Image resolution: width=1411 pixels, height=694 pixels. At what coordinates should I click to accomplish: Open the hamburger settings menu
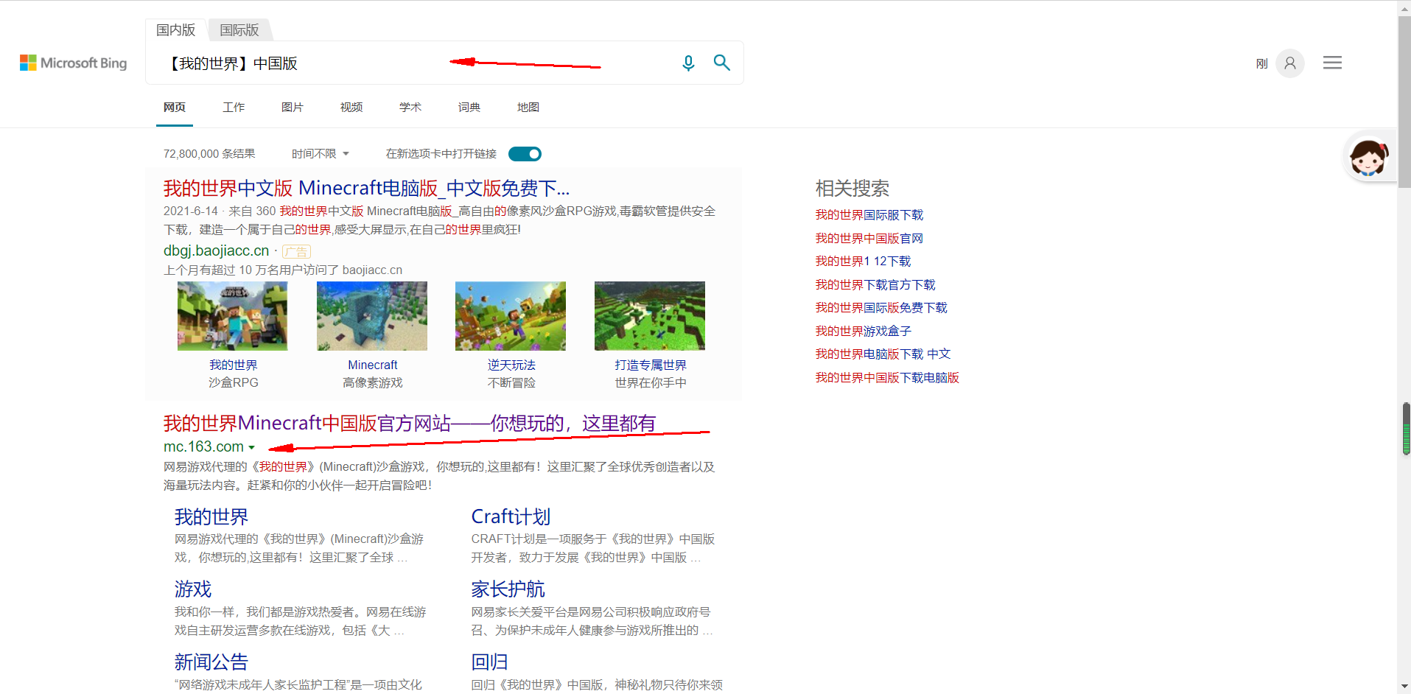(x=1332, y=63)
